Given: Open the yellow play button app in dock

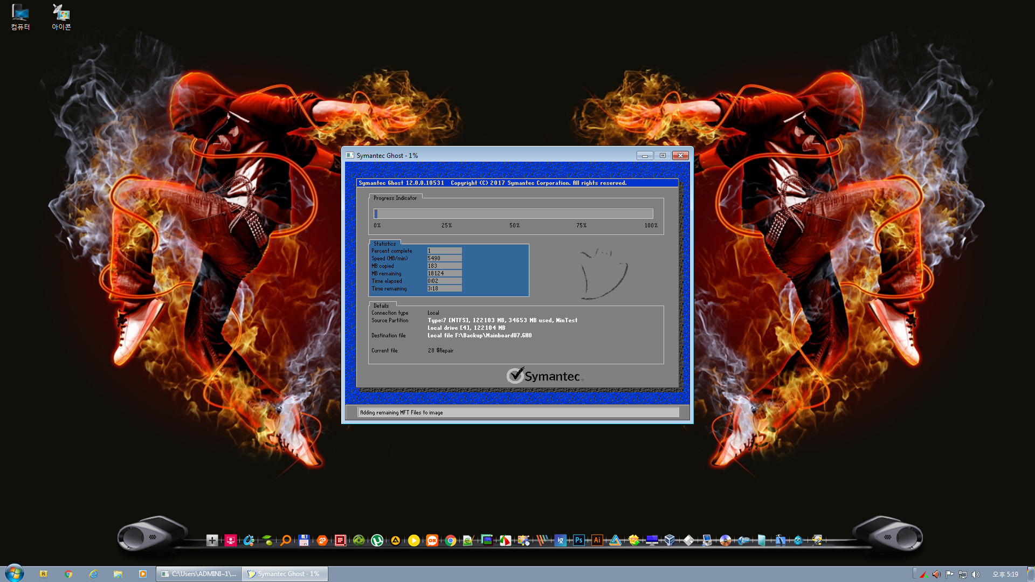Looking at the screenshot, I should (x=414, y=540).
